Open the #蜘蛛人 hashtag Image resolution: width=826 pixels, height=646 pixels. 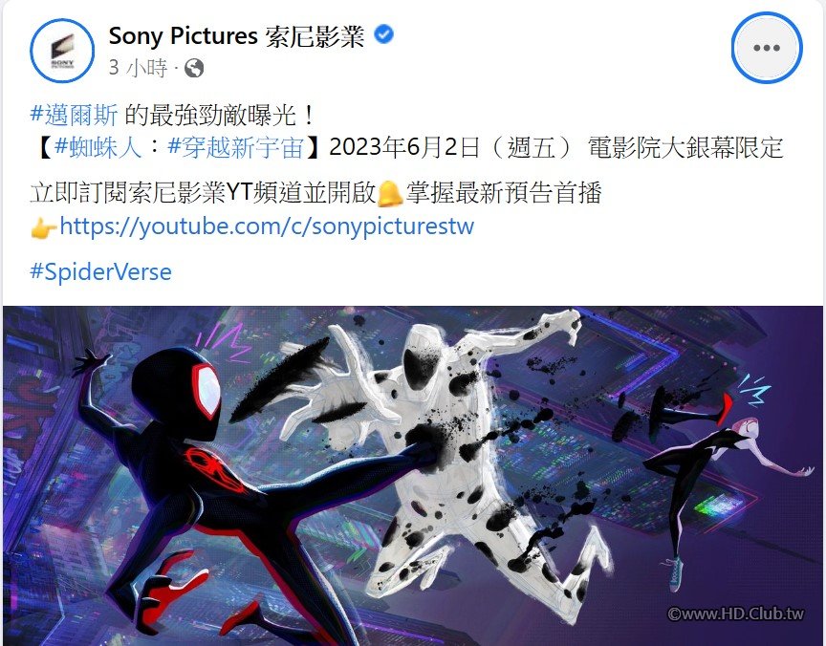point(98,147)
